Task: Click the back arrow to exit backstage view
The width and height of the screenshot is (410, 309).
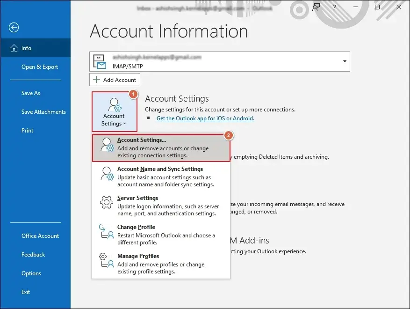Action: click(14, 28)
